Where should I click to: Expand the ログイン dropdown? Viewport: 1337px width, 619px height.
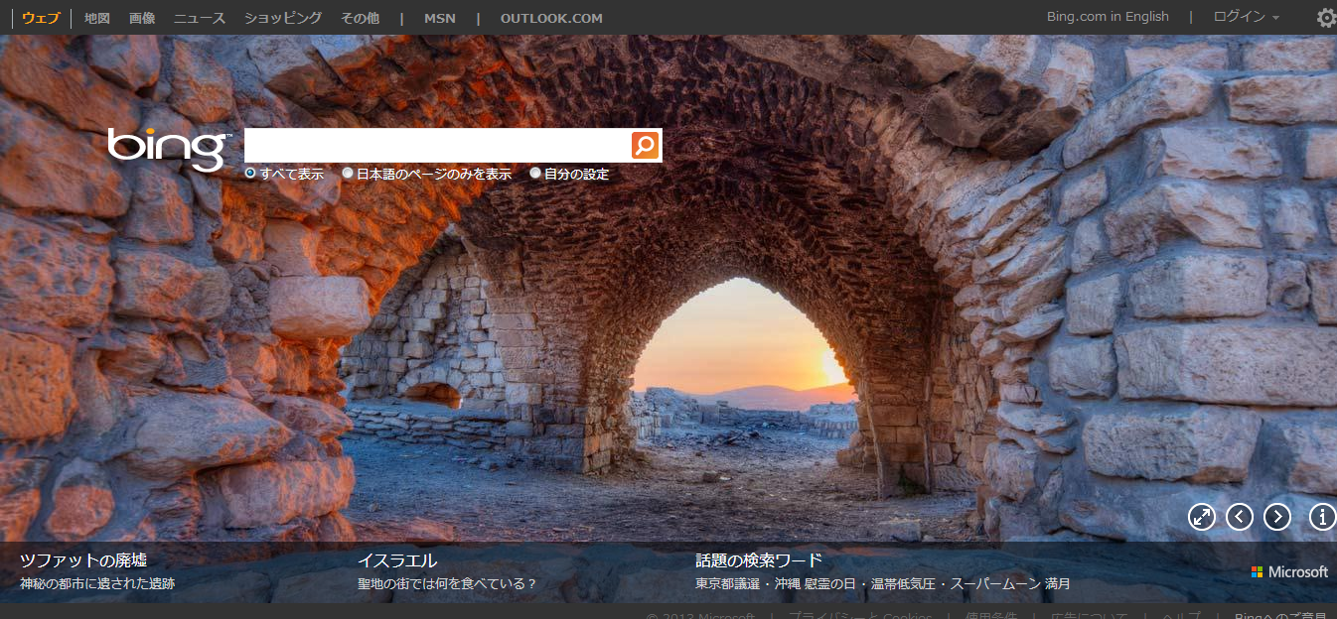1246,17
